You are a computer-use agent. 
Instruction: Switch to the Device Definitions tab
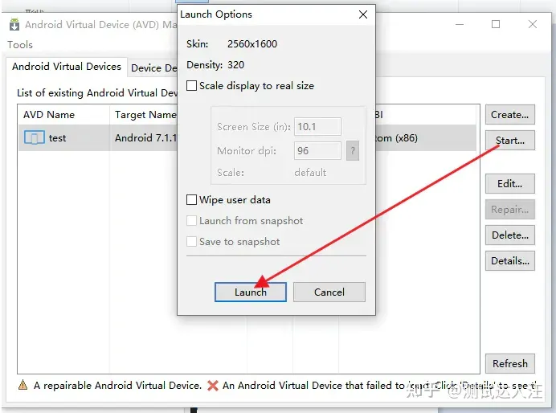pyautogui.click(x=154, y=67)
